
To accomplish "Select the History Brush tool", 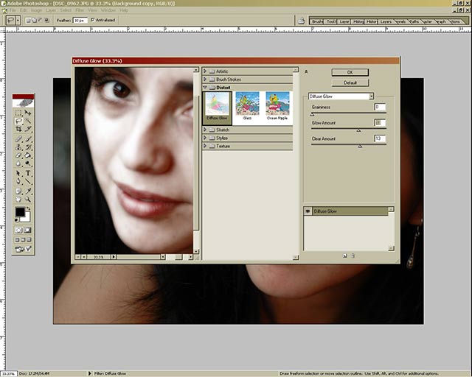I will [28, 147].
